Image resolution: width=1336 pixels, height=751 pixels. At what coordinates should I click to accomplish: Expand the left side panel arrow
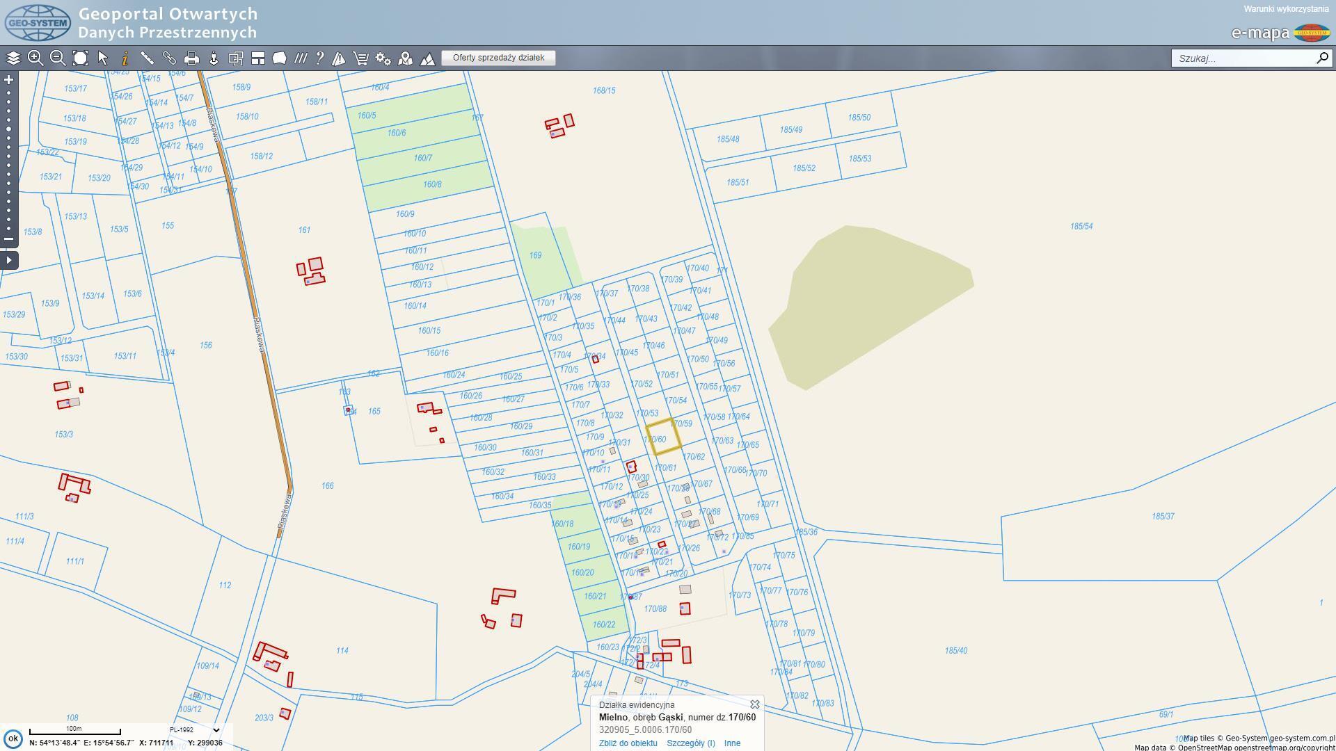(9, 261)
